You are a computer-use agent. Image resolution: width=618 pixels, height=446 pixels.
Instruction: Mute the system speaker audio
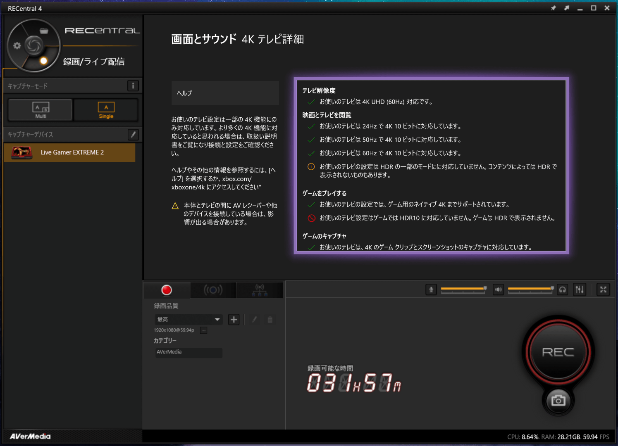click(498, 289)
